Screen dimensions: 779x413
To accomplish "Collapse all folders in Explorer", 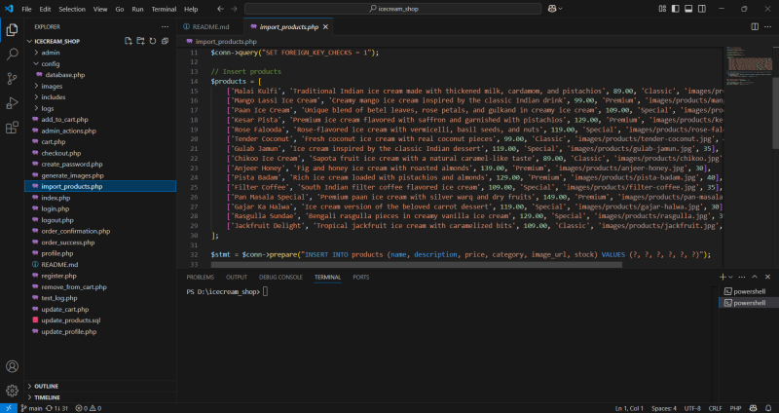I will tap(166, 41).
